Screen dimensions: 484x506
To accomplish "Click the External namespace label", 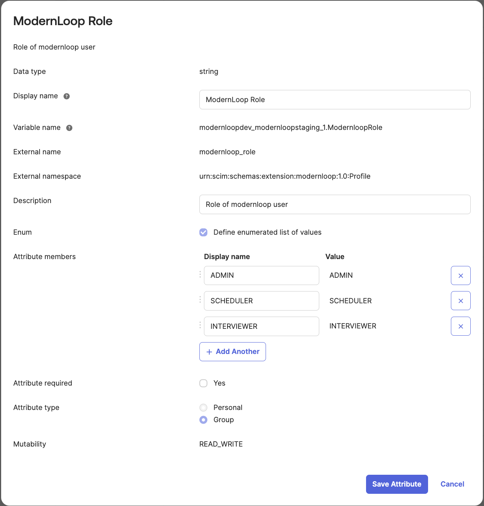I will pos(47,176).
